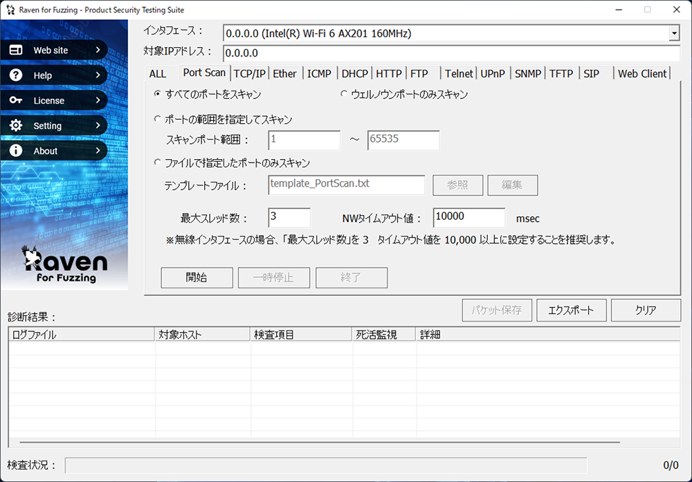Open the インタフェース dropdown arrow
692x482 pixels.
674,33
